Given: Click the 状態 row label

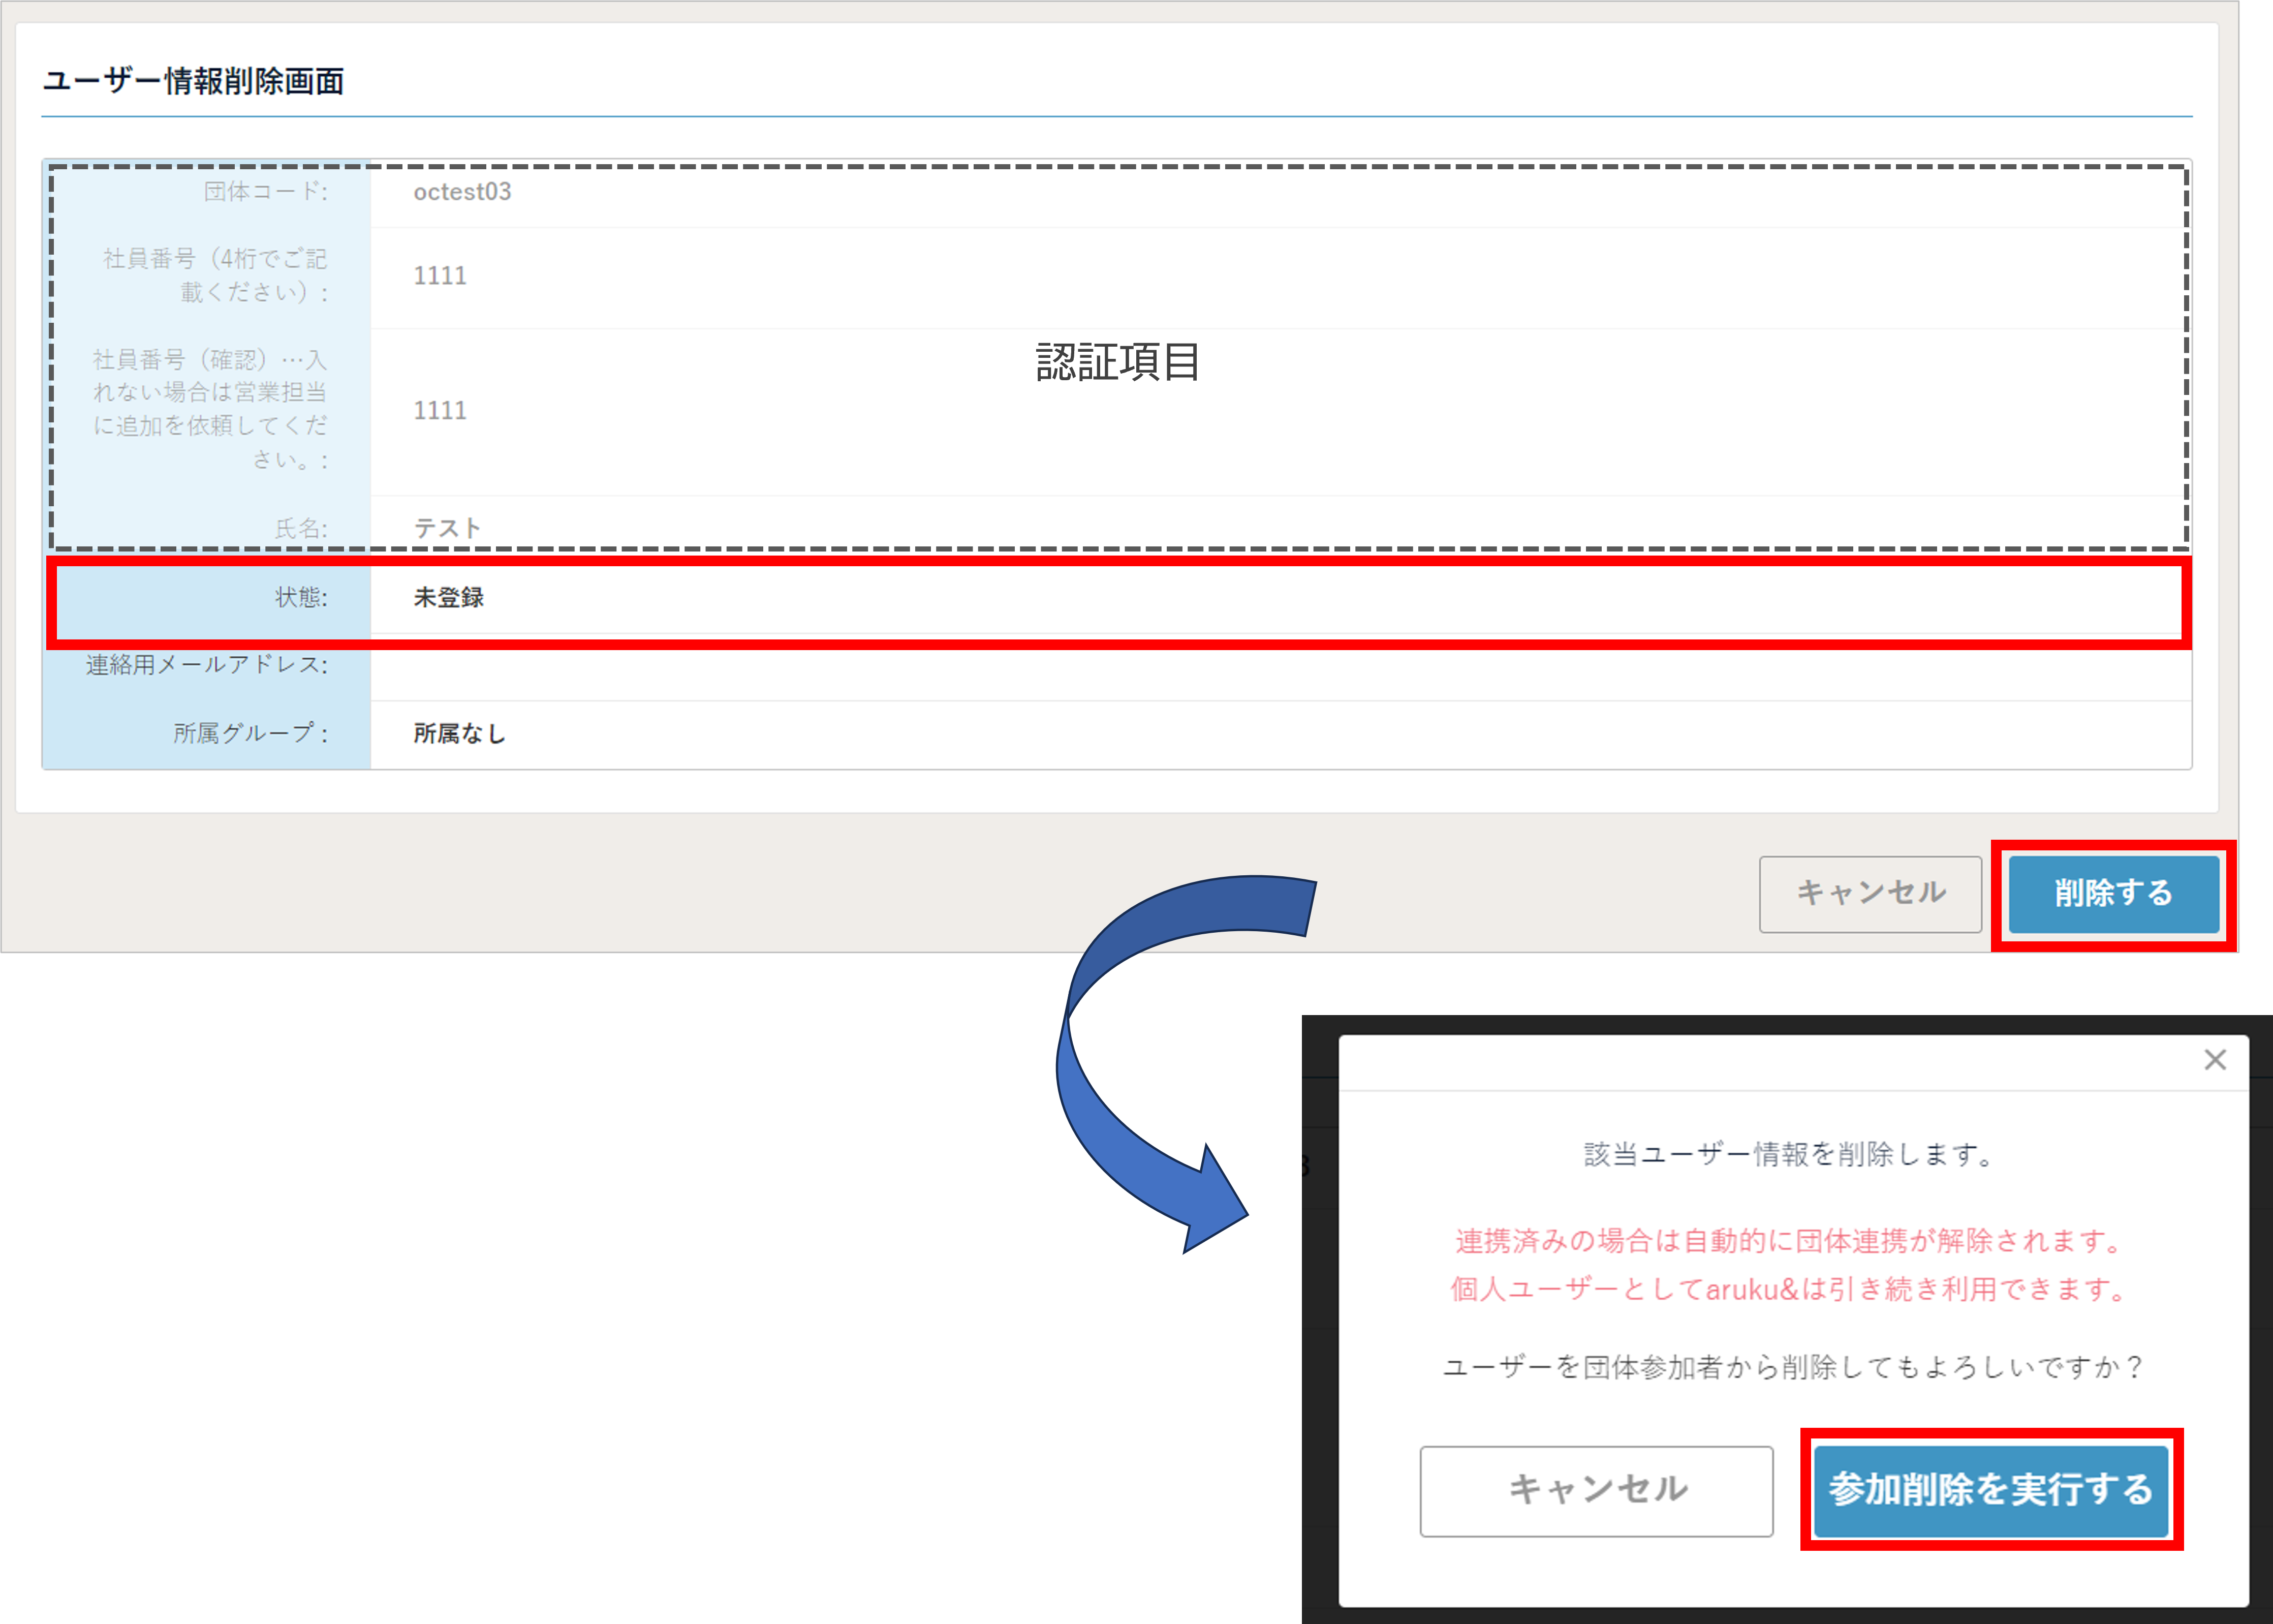Looking at the screenshot, I should [x=301, y=598].
